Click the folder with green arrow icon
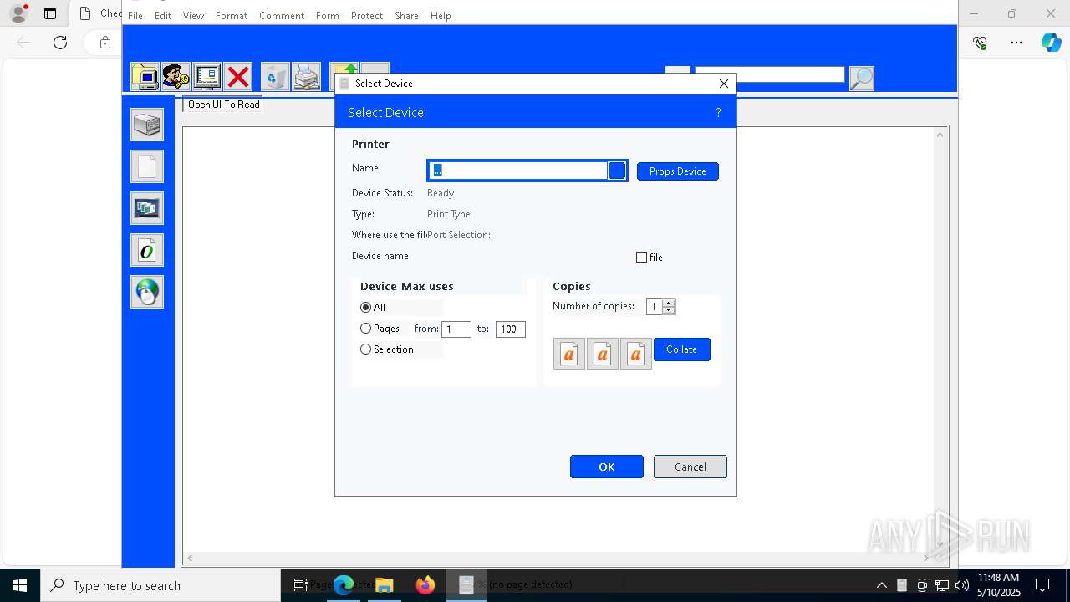 (x=344, y=69)
